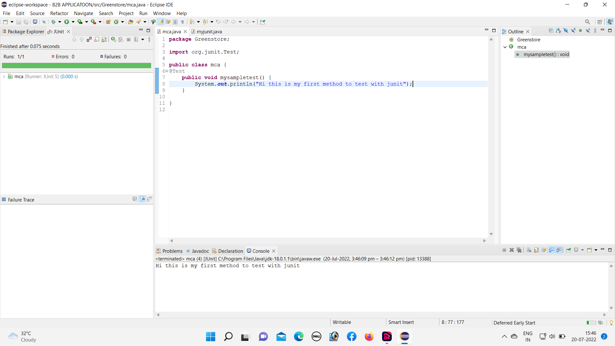Switch to the Package Explorer tab
The width and height of the screenshot is (615, 346).
tap(23, 31)
